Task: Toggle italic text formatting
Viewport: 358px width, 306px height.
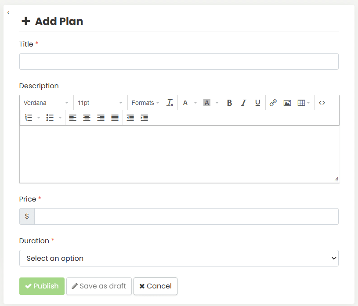Action: (243, 103)
